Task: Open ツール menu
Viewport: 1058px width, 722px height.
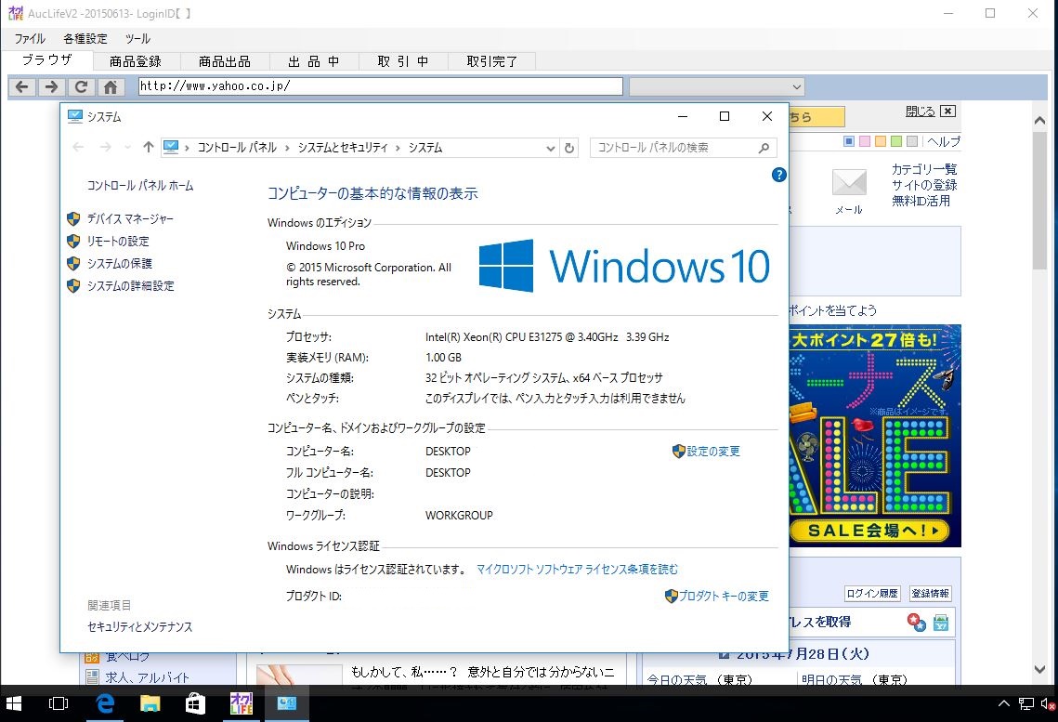Action: pos(137,38)
